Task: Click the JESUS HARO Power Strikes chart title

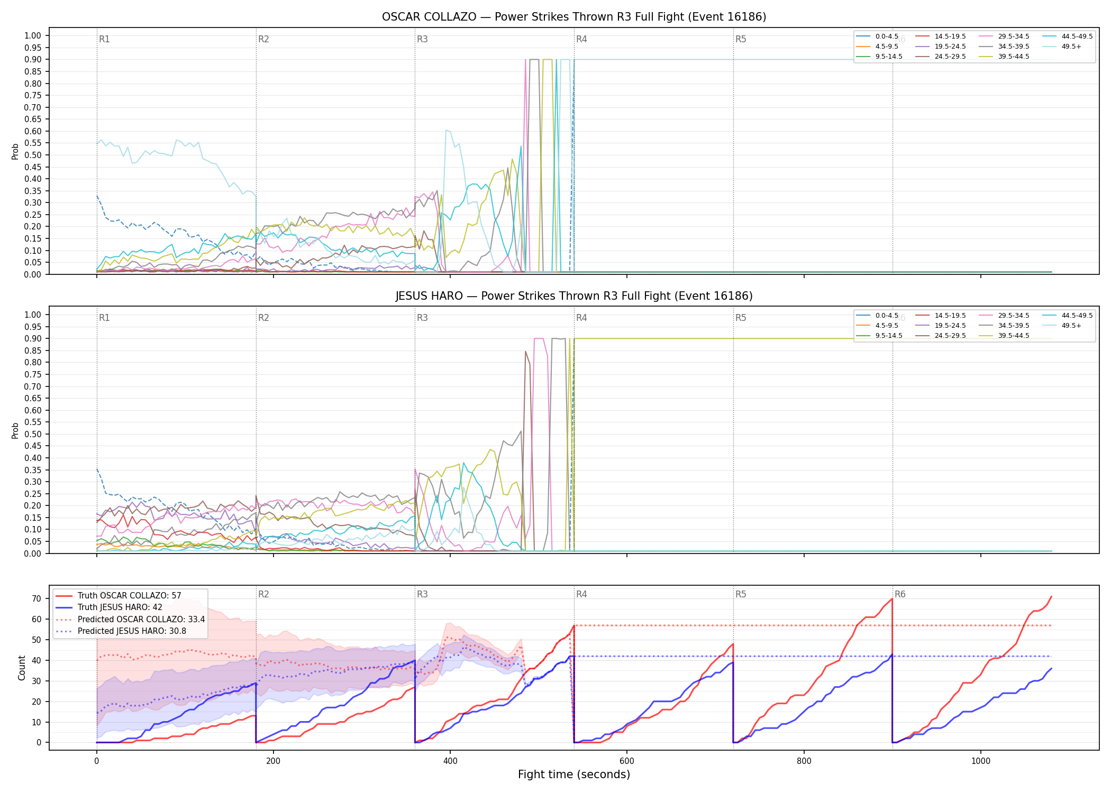Action: [574, 296]
